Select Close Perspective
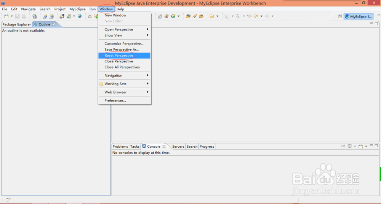 [x=124, y=61]
